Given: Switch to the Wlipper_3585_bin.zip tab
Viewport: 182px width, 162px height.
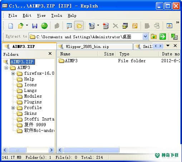Looking at the screenshot, I should click(95, 46).
